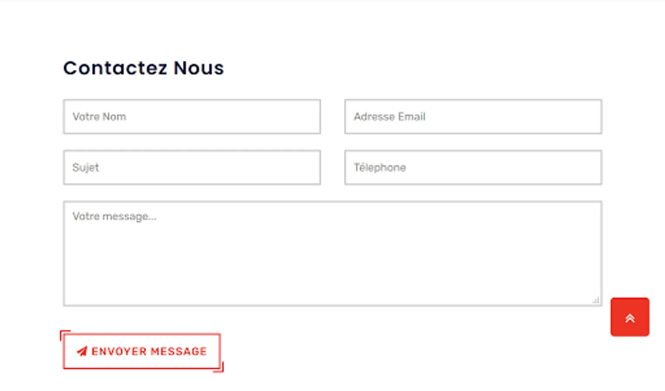The height and width of the screenshot is (391, 665).
Task: Click the 'Votre Nom' placeholder text
Action: [99, 116]
